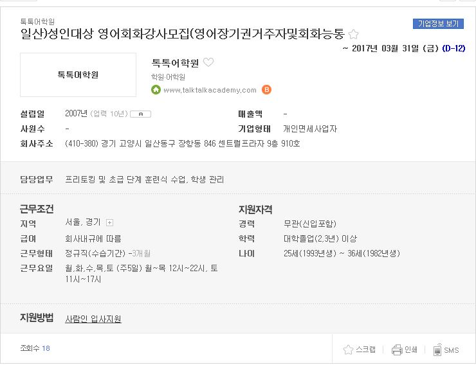Click the 인쇄 printer icon
This screenshot has height=365, width=476.
point(397,350)
